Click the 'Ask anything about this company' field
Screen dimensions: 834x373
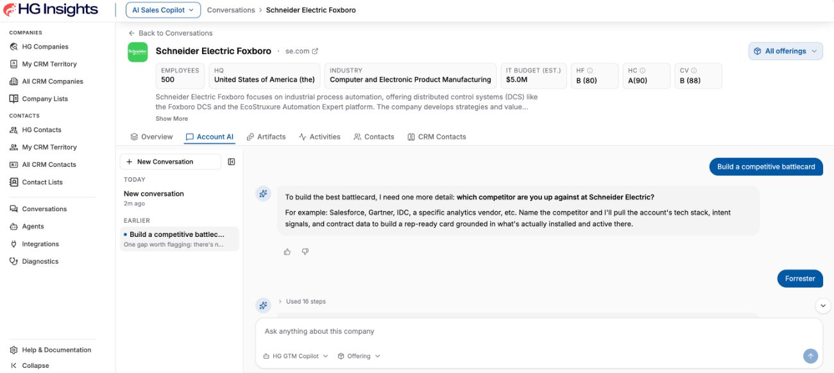point(539,331)
